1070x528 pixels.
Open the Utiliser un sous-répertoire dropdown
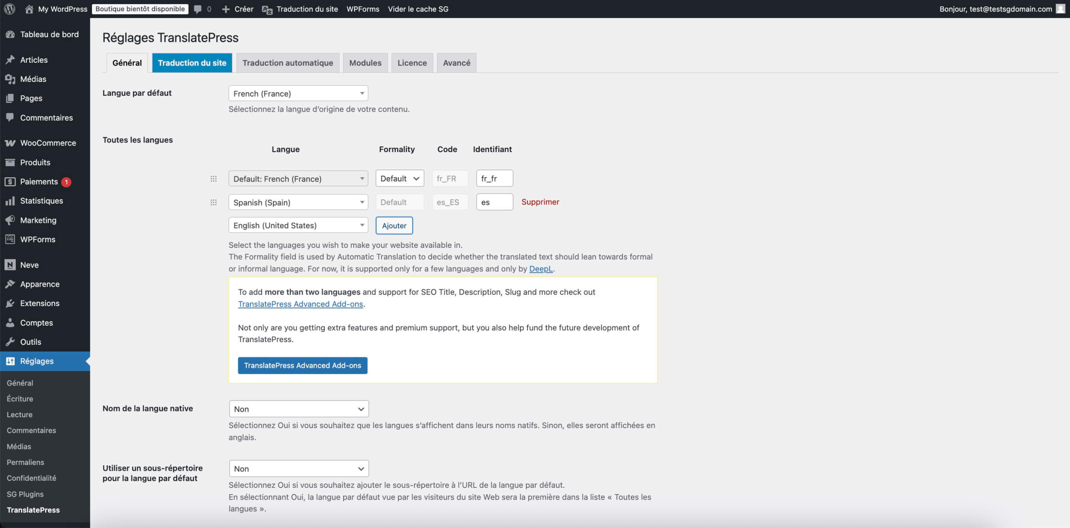point(299,469)
